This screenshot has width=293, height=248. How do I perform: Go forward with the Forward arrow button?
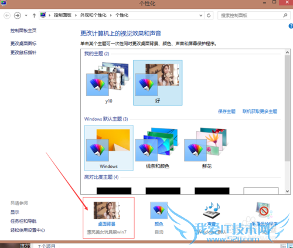tap(18, 15)
